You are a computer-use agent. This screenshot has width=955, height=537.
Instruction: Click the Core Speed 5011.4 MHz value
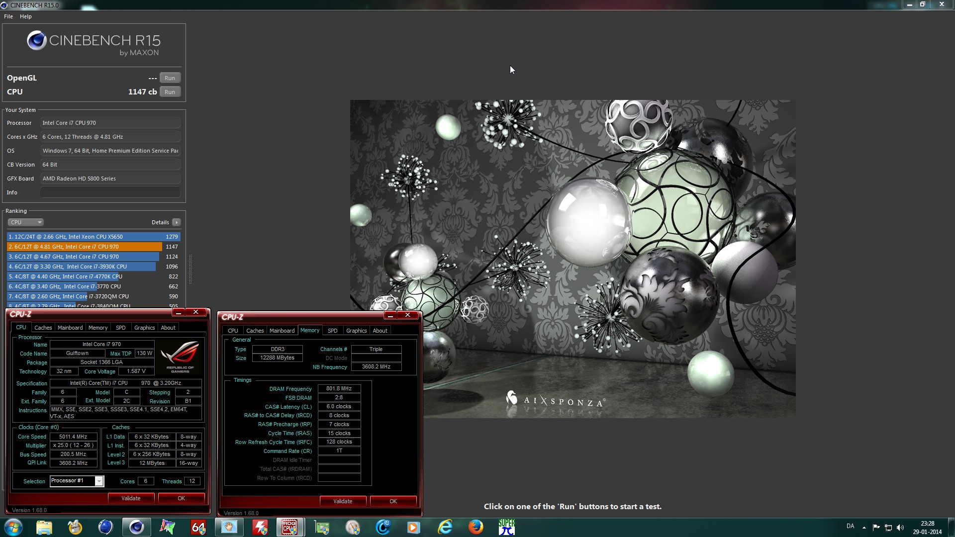[73, 437]
